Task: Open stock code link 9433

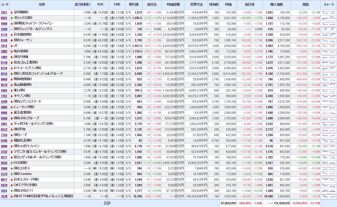Action: 4,163
